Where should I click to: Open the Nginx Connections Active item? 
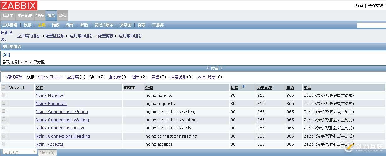[x=61, y=128]
